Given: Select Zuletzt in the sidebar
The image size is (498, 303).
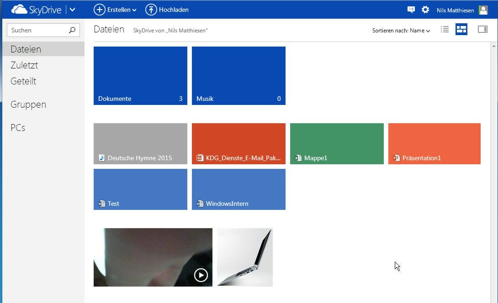Looking at the screenshot, I should pos(24,65).
